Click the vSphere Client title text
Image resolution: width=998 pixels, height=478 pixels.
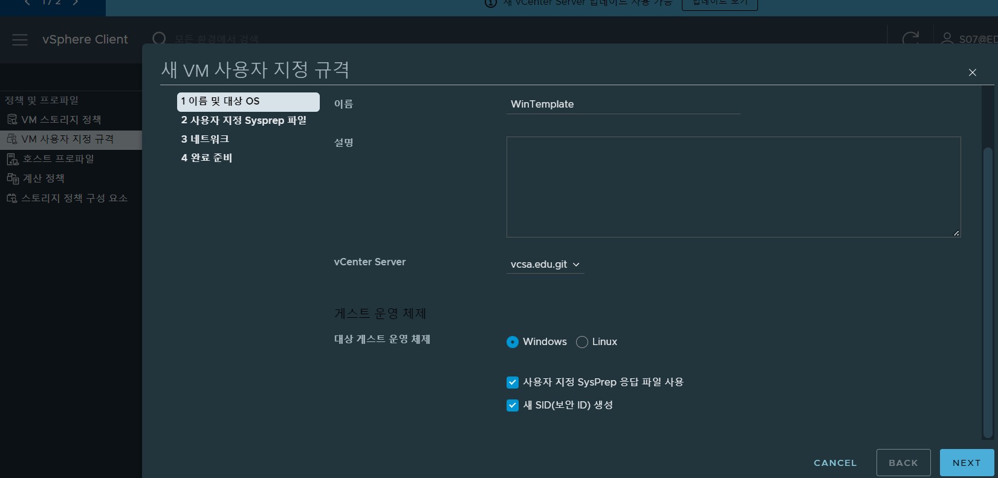coord(85,39)
